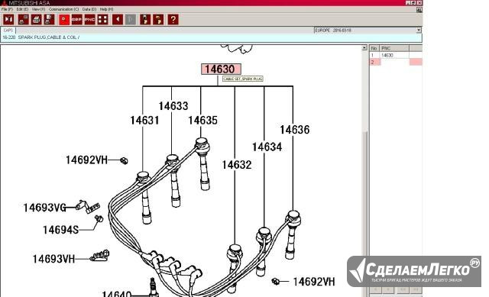
Task: Open the EUROPE region dropdown
Action: (419, 31)
